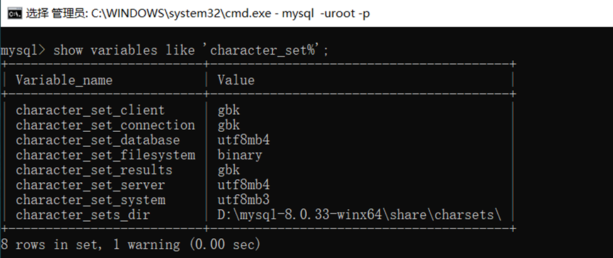Click the window title text
613x258 pixels.
pyautogui.click(x=198, y=14)
